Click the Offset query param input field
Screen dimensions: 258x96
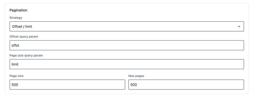[127, 45]
